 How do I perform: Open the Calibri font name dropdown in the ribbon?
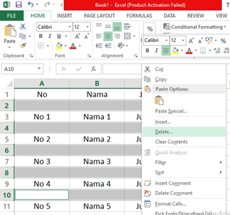pos(70,27)
